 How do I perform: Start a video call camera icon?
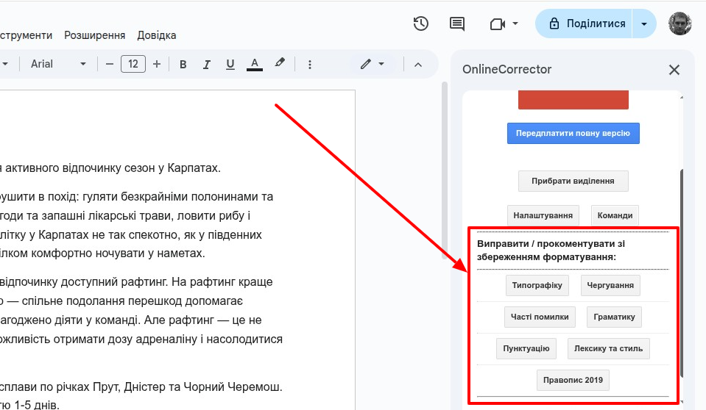498,24
